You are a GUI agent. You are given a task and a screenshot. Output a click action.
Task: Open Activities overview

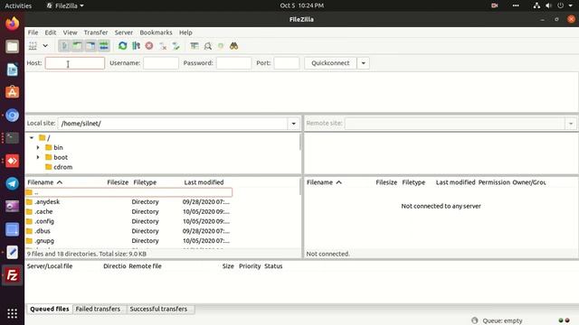pyautogui.click(x=18, y=5)
